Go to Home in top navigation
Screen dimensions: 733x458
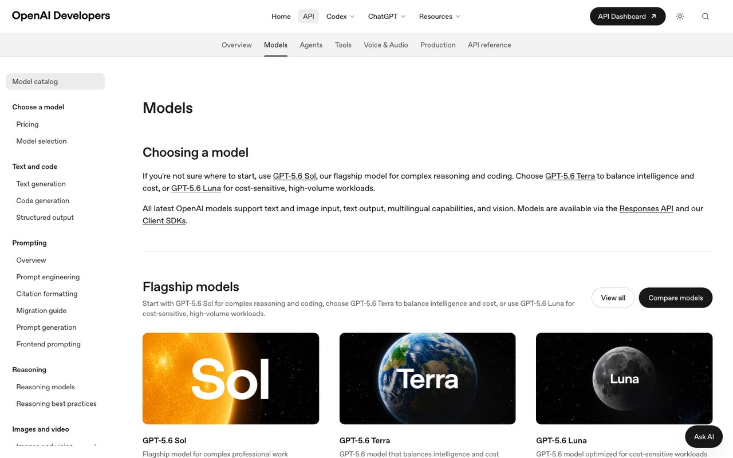tap(281, 17)
